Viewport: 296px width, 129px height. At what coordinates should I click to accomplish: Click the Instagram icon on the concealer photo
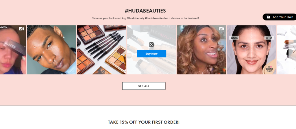(x=151, y=45)
